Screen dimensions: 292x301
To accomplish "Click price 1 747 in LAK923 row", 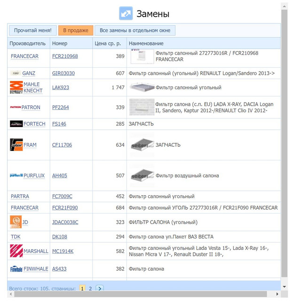I will coord(118,87).
